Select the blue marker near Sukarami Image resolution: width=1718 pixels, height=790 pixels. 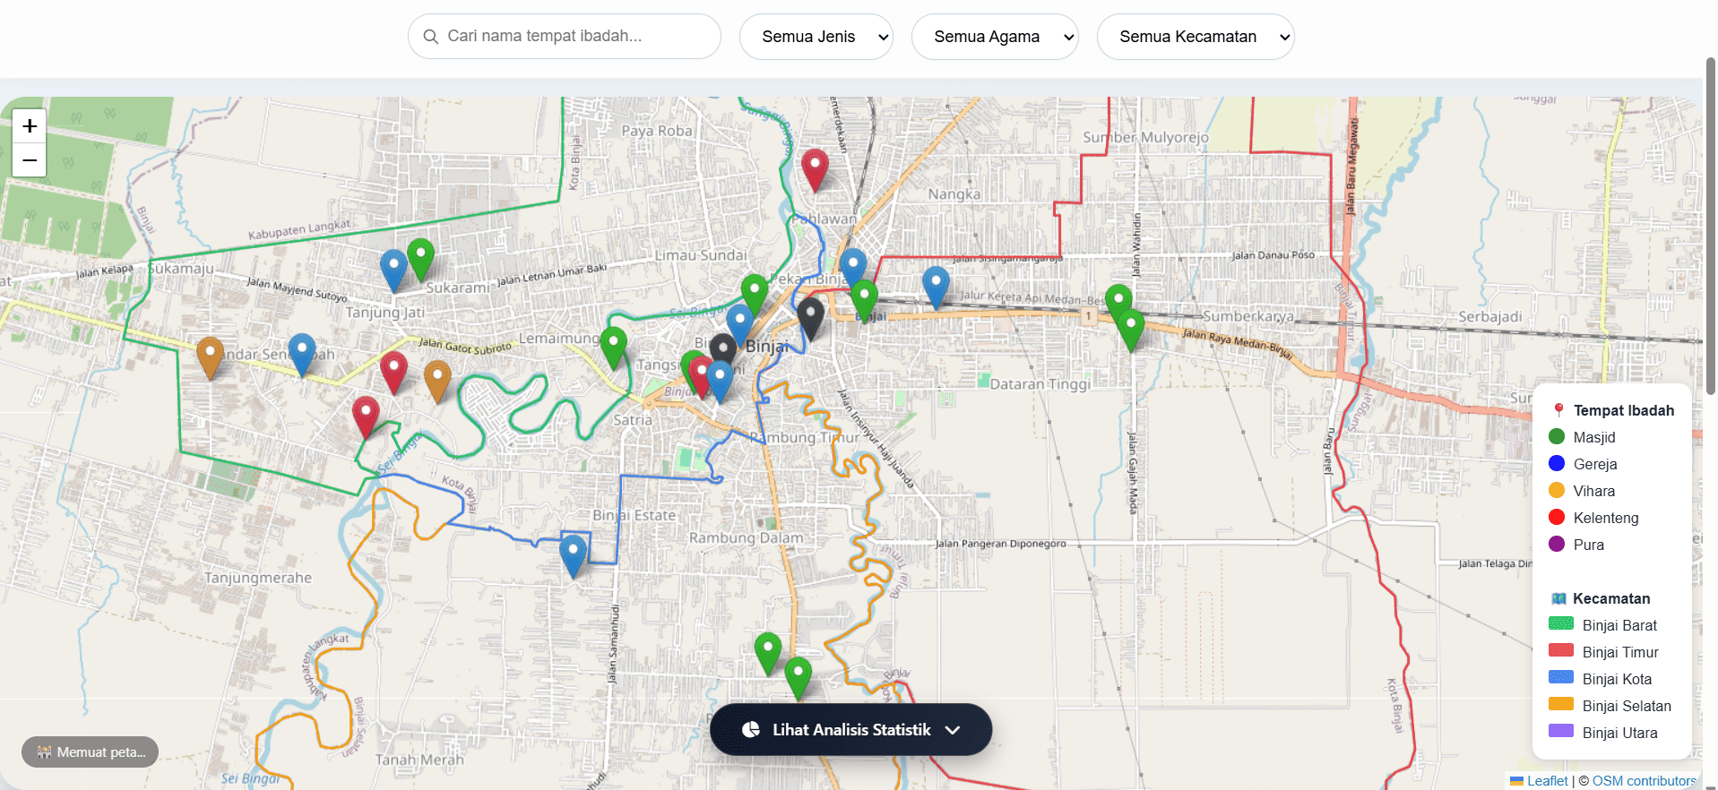tap(393, 271)
